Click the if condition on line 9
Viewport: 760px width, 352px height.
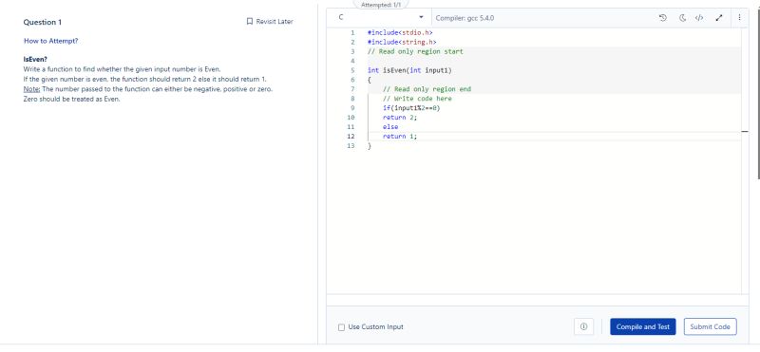pos(411,108)
